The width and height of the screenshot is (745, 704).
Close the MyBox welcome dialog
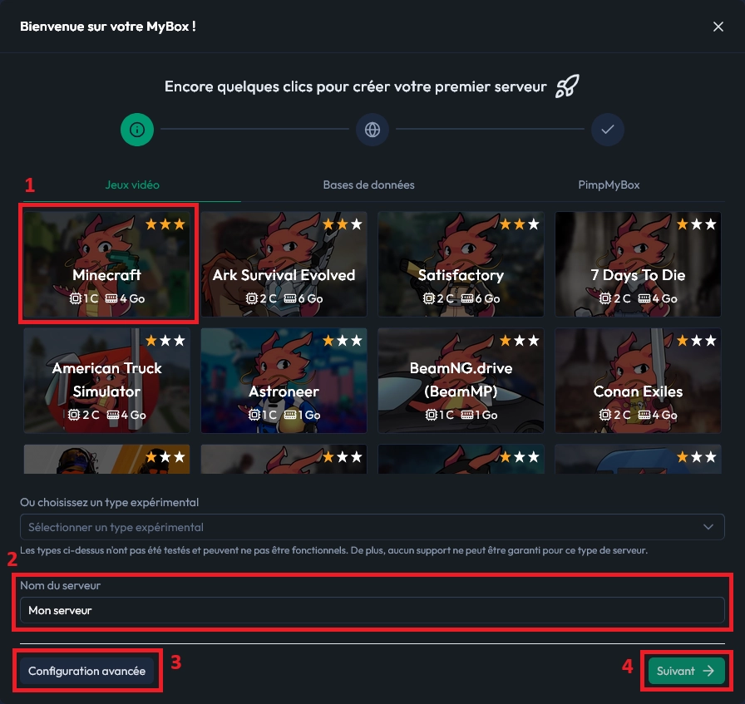pyautogui.click(x=718, y=27)
